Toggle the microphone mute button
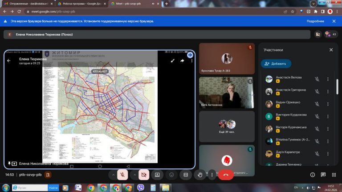 pos(122,175)
